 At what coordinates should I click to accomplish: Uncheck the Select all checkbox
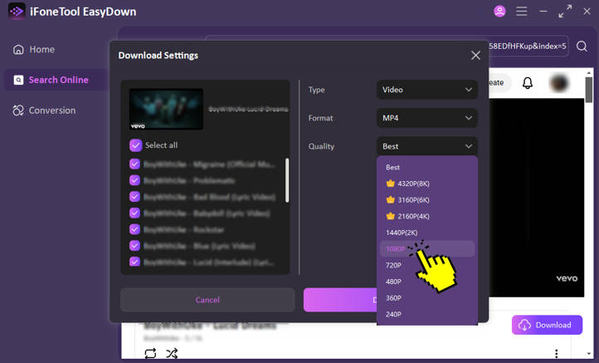(135, 145)
